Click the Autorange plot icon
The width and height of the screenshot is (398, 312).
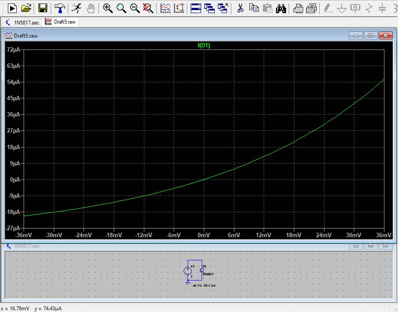pyautogui.click(x=166, y=8)
